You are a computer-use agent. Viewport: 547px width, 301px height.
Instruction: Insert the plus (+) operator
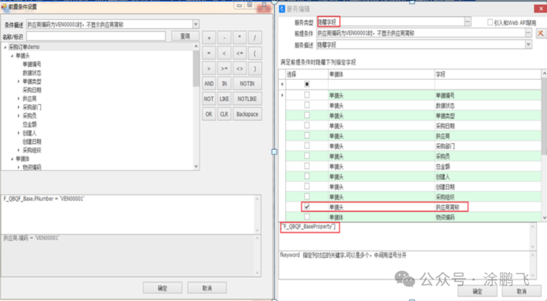point(209,38)
